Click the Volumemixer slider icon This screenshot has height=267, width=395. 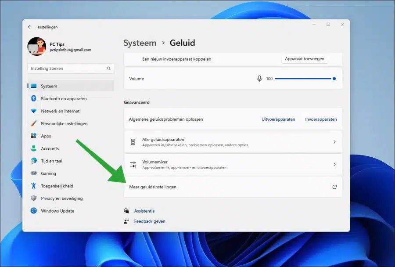click(133, 164)
